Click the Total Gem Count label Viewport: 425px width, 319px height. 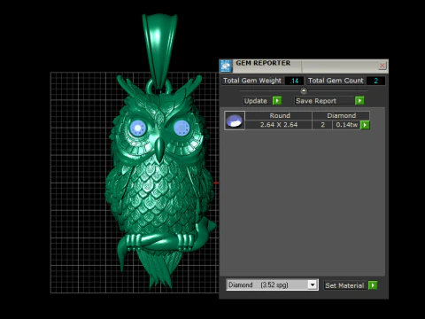(336, 81)
